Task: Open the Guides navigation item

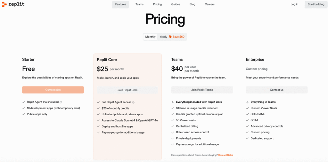Action: [176, 4]
